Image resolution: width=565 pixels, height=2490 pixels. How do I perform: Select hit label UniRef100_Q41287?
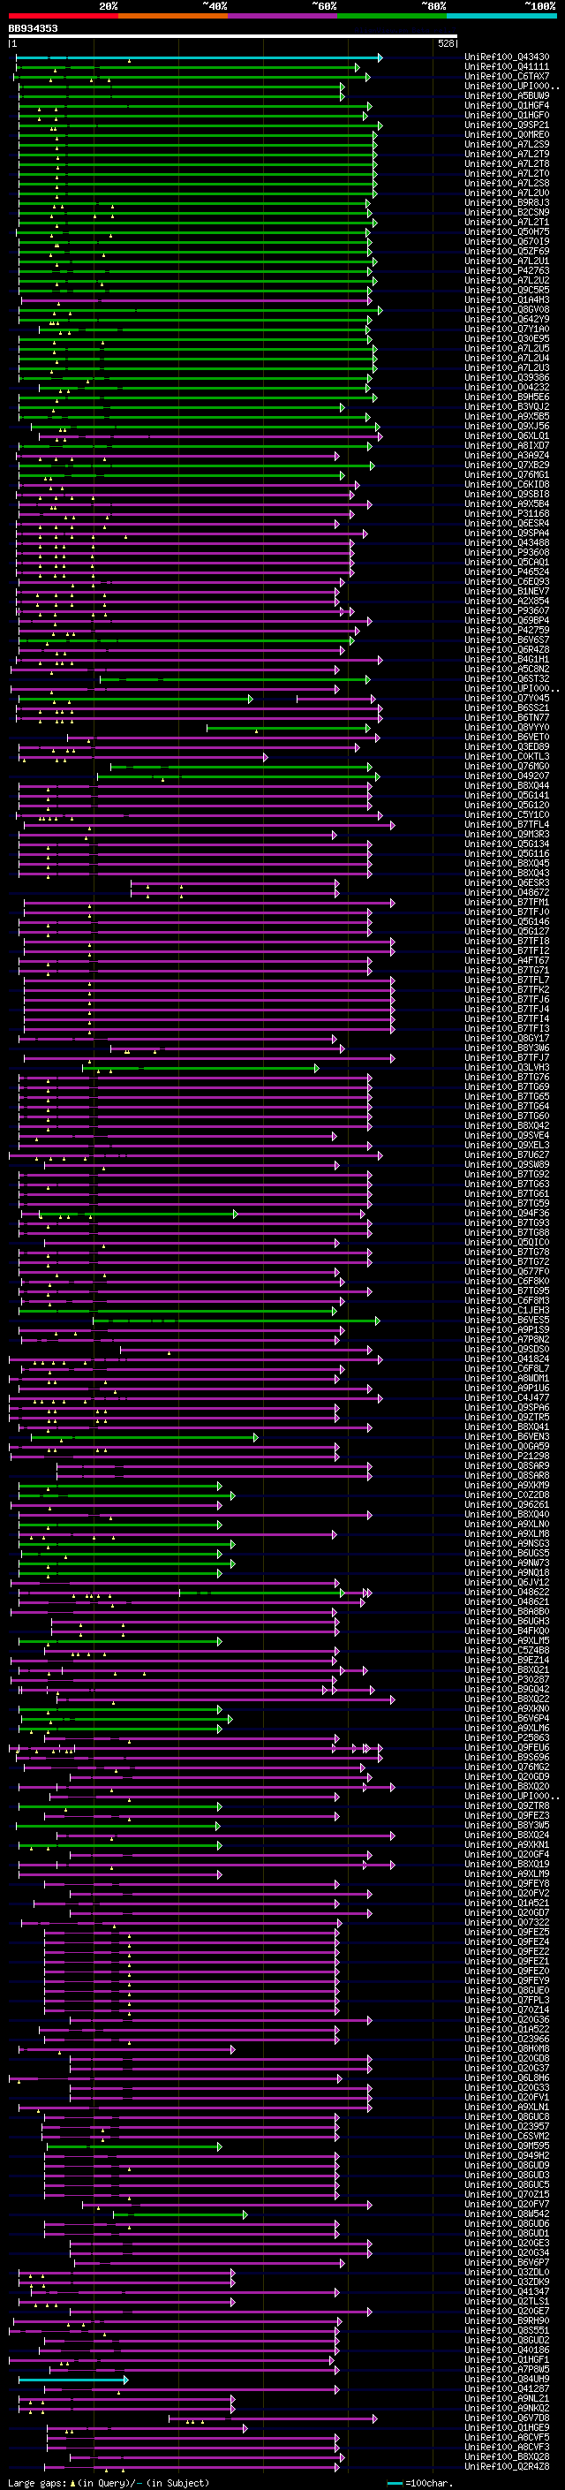[507, 2389]
